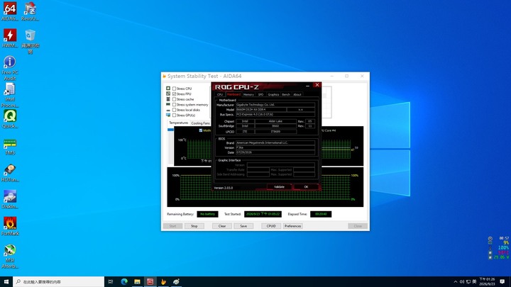Click the Clear button in AIDA64
Image resolution: width=511 pixels, height=287 pixels.
222,226
